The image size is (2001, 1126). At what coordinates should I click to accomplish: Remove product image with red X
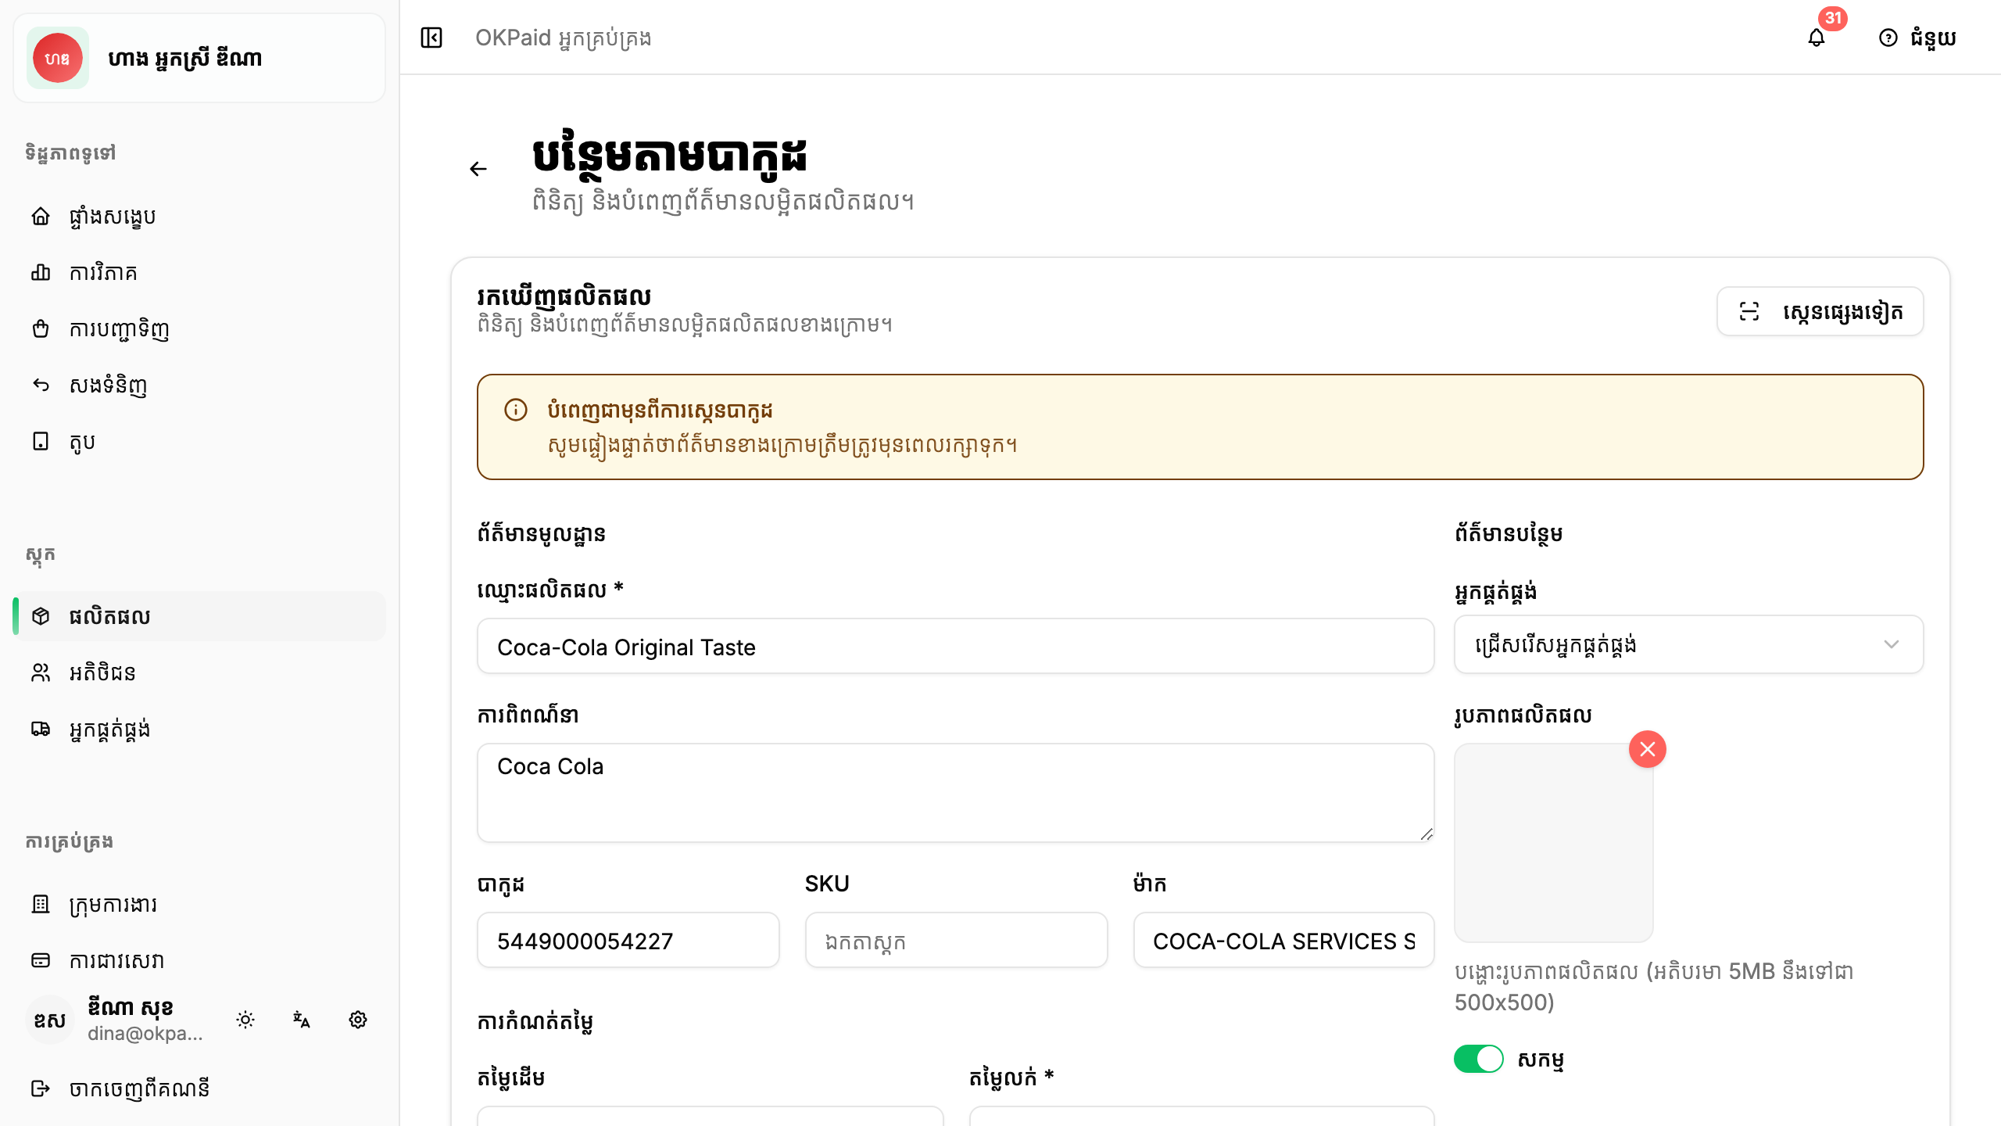coord(1648,749)
